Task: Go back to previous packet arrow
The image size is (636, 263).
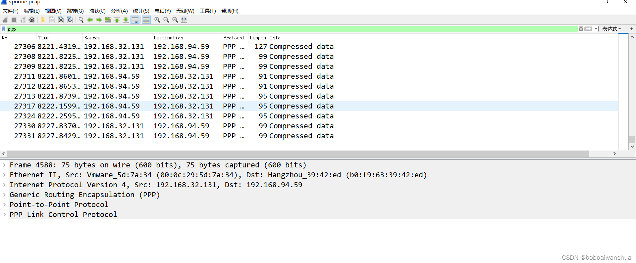Action: tap(90, 20)
